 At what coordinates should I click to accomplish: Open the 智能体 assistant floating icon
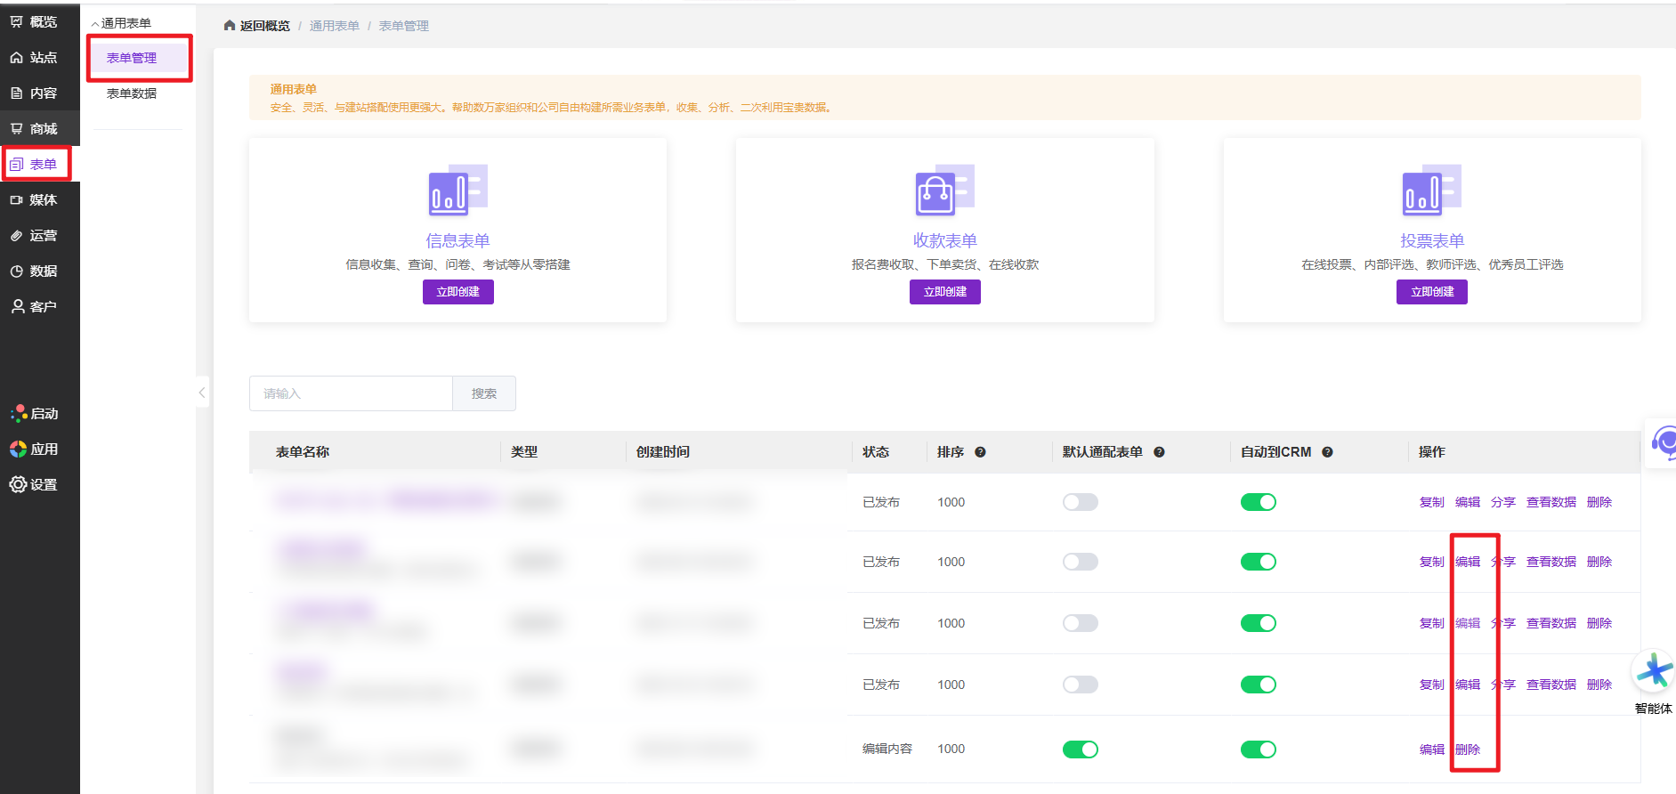pyautogui.click(x=1654, y=672)
